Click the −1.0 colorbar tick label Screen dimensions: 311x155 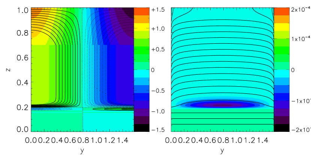158,112
